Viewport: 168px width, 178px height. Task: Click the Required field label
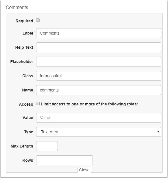[x=24, y=21]
